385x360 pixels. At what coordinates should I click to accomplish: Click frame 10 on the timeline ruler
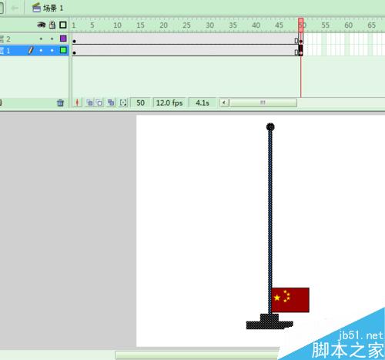pos(117,25)
